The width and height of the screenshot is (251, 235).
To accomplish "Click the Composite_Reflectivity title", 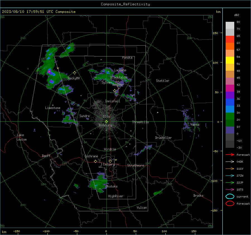I will tap(126, 4).
